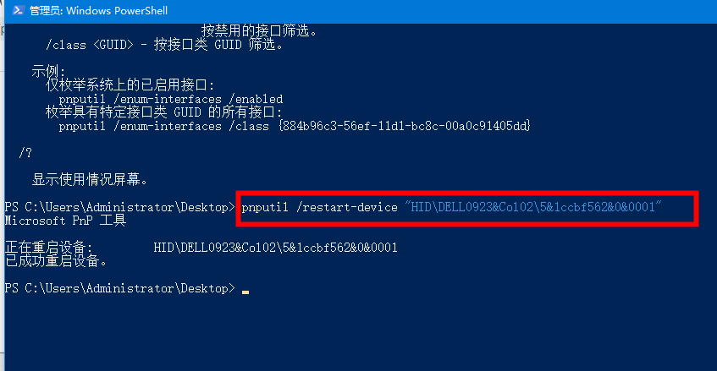Click the prompt path before the pnputil command
The width and height of the screenshot is (717, 371).
[120, 207]
